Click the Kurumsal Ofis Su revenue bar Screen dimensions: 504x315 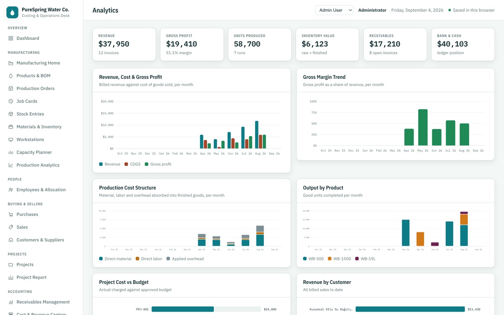(410, 309)
